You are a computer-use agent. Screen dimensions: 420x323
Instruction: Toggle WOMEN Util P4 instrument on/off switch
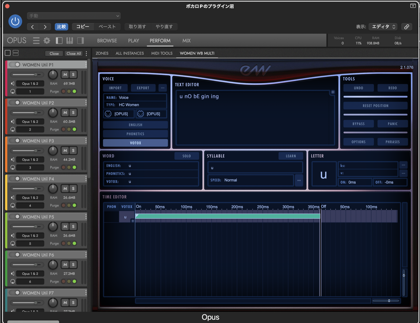[15, 179]
